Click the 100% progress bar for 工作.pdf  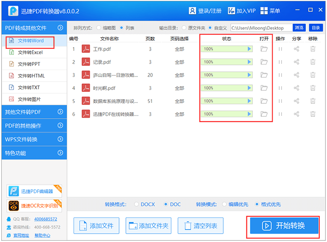tap(226, 49)
